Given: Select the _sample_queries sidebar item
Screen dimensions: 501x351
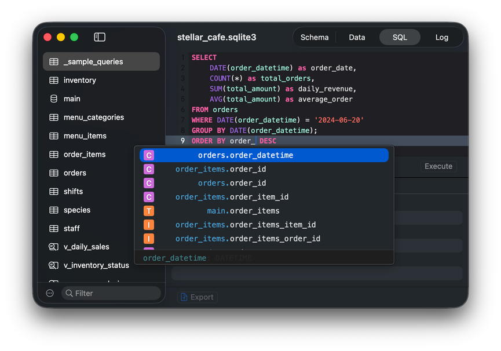Looking at the screenshot, I should 93,62.
